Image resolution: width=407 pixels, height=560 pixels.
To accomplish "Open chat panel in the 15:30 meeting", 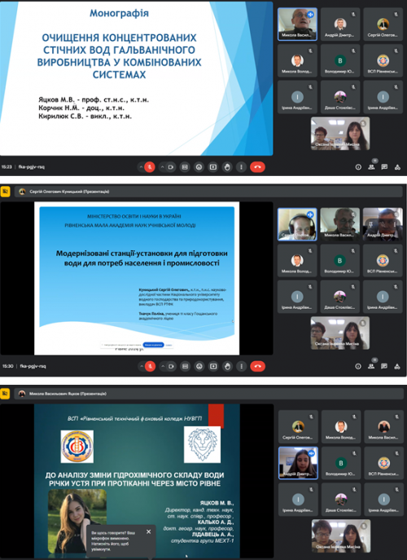I will 384,366.
